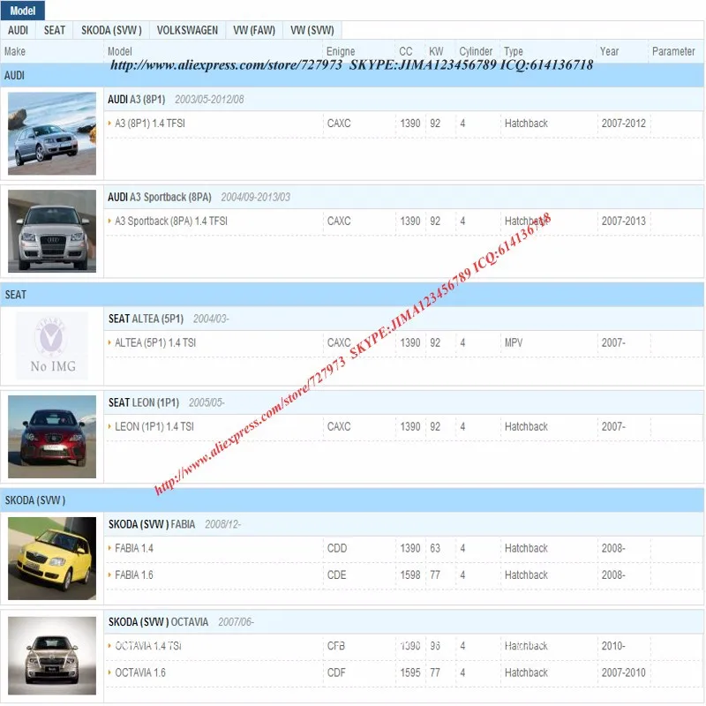Open A3 Sportback (8PA) 1.4 TFSI row
The width and height of the screenshot is (706, 706).
[x=171, y=222]
